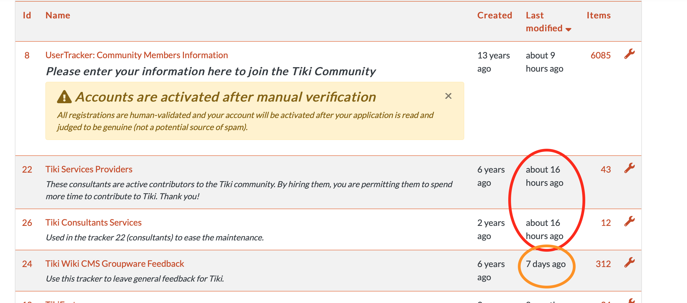The image size is (687, 303).
Task: Open Tiki Wiki CMS Groupware Feedback tracker
Action: (115, 264)
